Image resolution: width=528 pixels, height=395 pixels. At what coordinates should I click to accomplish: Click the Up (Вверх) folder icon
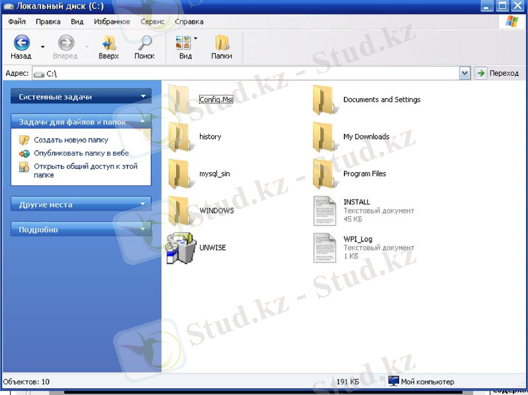pos(109,44)
